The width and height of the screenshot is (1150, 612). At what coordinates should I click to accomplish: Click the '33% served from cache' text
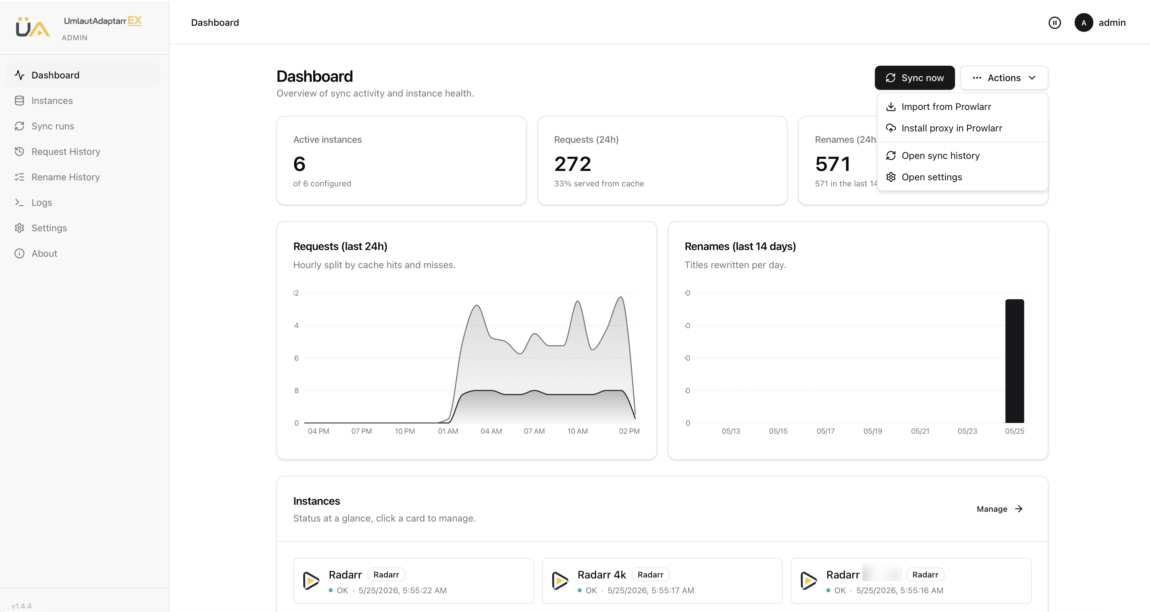pyautogui.click(x=599, y=183)
